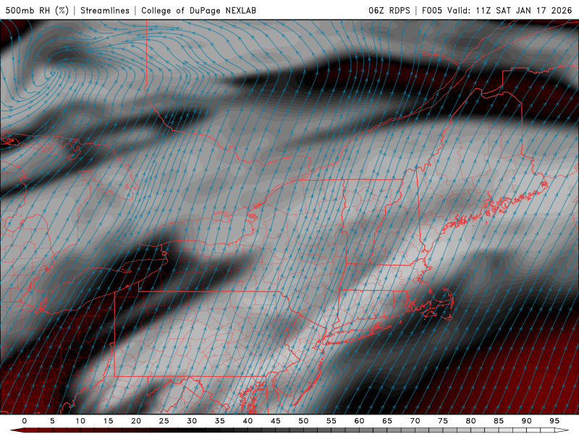Image resolution: width=579 pixels, height=434 pixels.
Task: Click the "500mb RH (%)" title text
Action: point(37,10)
